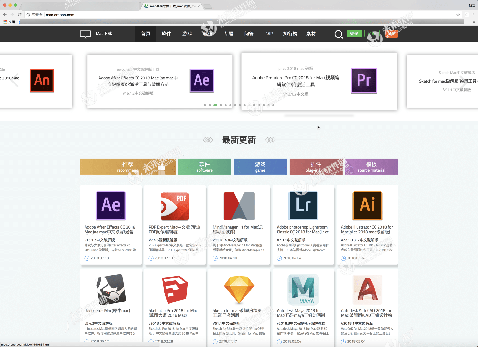This screenshot has width=478, height=347.
Task: Open the 问答 nav item
Action: (249, 34)
